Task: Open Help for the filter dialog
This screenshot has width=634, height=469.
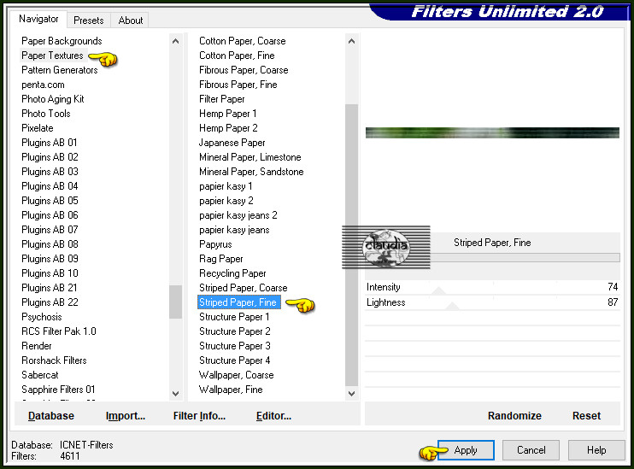Action: pyautogui.click(x=596, y=450)
